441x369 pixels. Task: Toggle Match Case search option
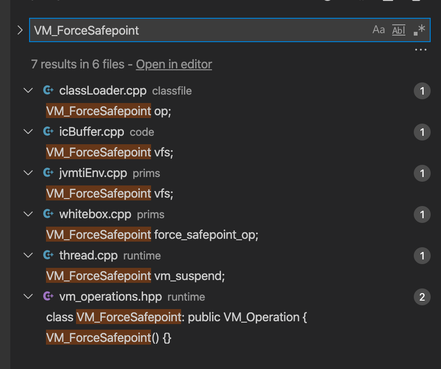point(379,30)
